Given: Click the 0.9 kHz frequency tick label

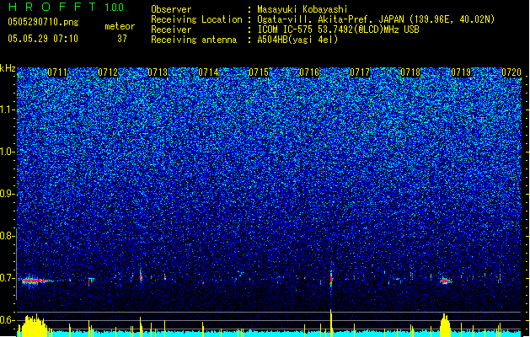Looking at the screenshot, I should (7, 194).
